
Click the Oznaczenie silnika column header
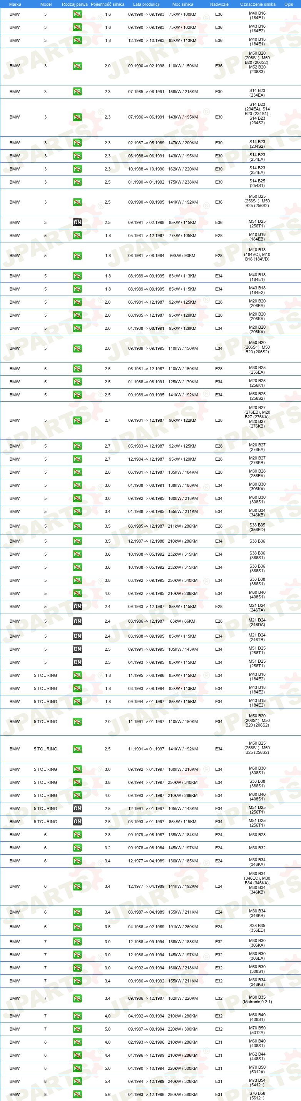tap(258, 4)
